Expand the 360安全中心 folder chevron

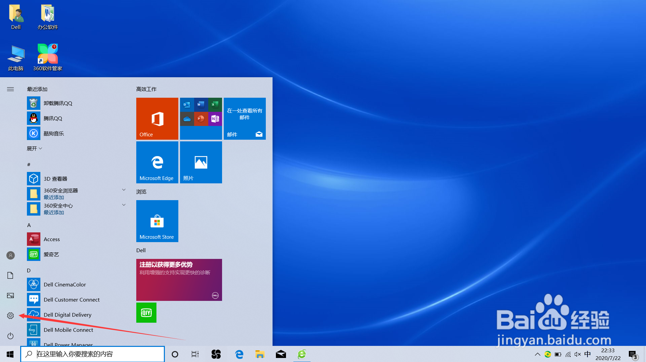coord(124,205)
